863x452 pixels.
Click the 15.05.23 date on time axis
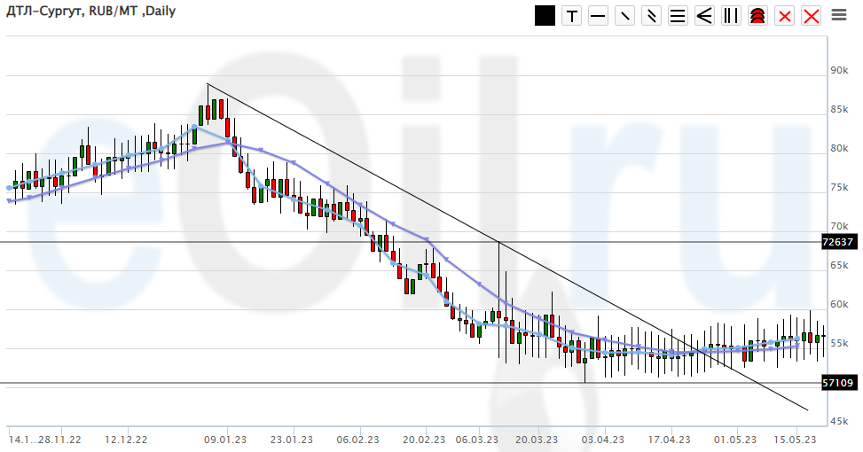tap(796, 439)
